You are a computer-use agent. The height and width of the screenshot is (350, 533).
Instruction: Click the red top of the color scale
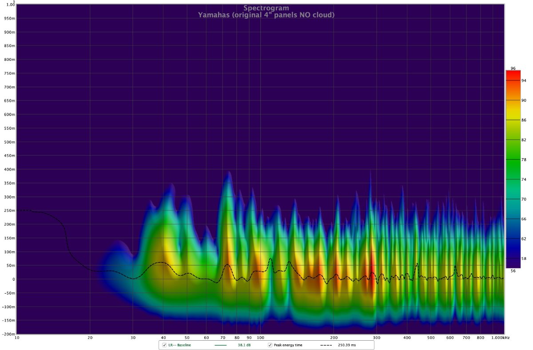tap(513, 74)
